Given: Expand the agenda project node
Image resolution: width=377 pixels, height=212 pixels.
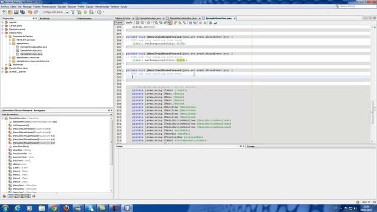Looking at the screenshot, I should pos(2,22).
